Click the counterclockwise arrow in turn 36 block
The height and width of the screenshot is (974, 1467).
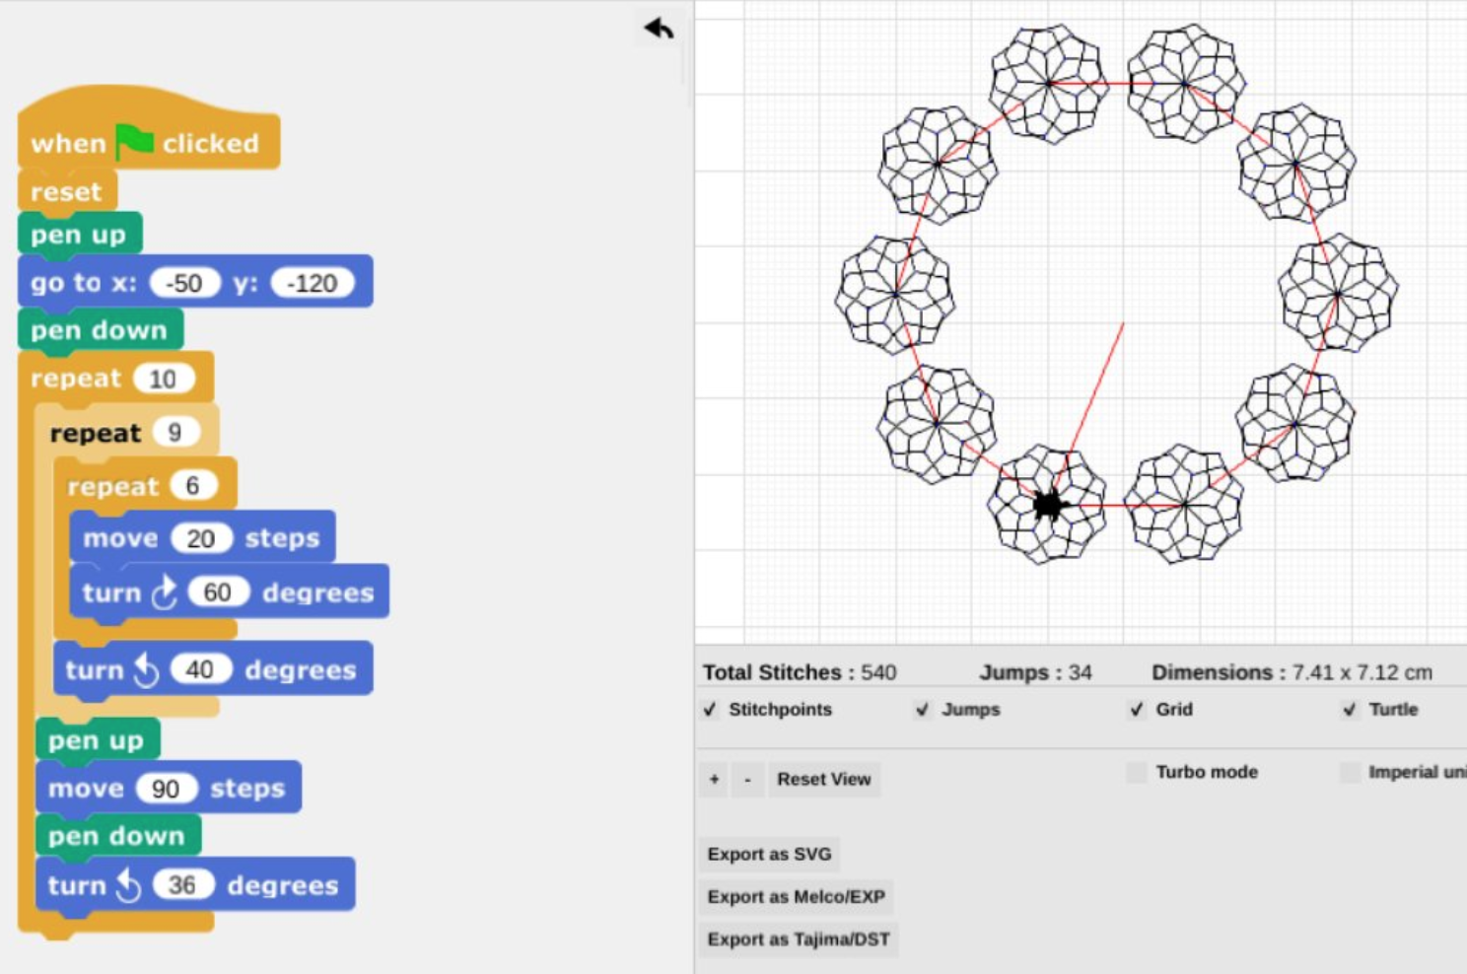click(x=129, y=884)
